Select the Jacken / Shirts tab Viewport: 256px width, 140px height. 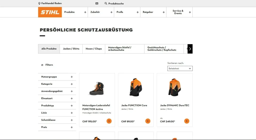click(x=71, y=49)
